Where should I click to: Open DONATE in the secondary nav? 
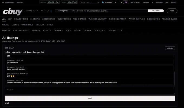click(x=88, y=30)
